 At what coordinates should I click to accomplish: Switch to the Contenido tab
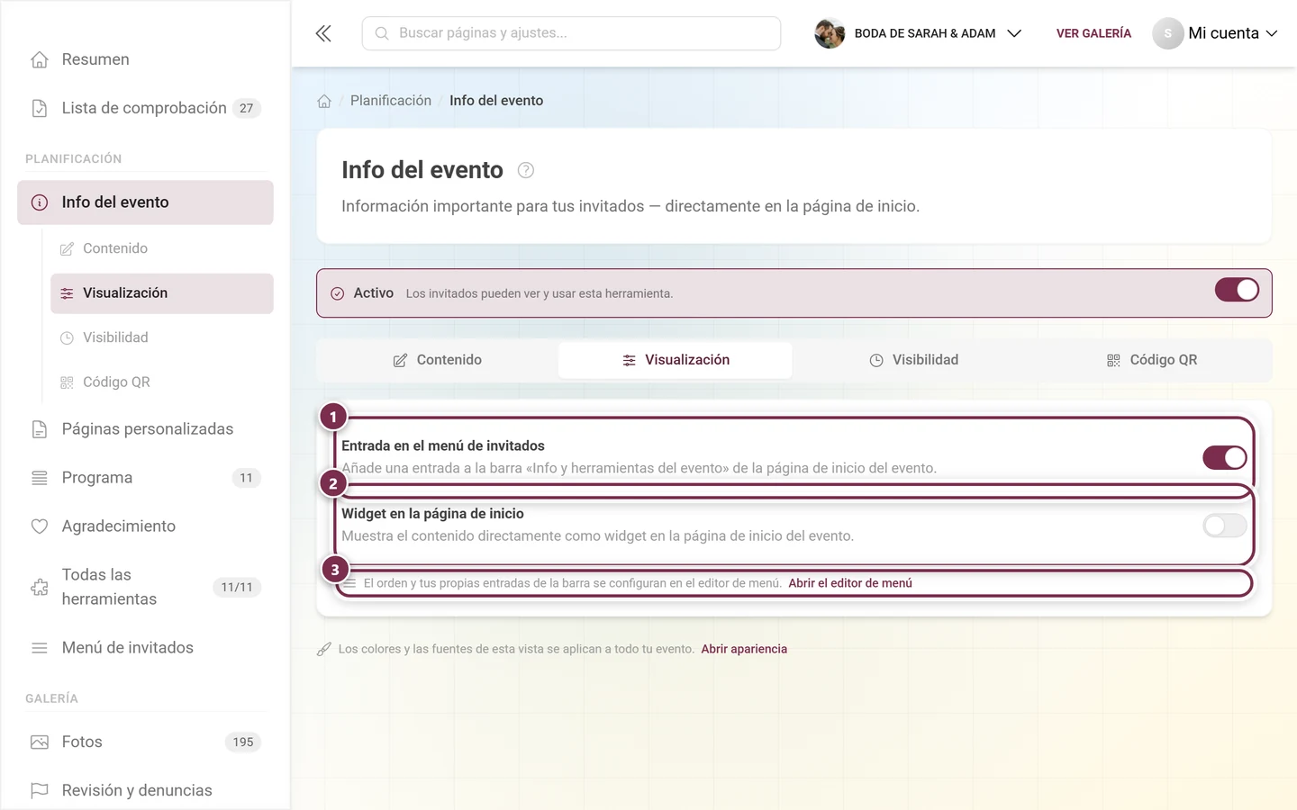(x=438, y=360)
